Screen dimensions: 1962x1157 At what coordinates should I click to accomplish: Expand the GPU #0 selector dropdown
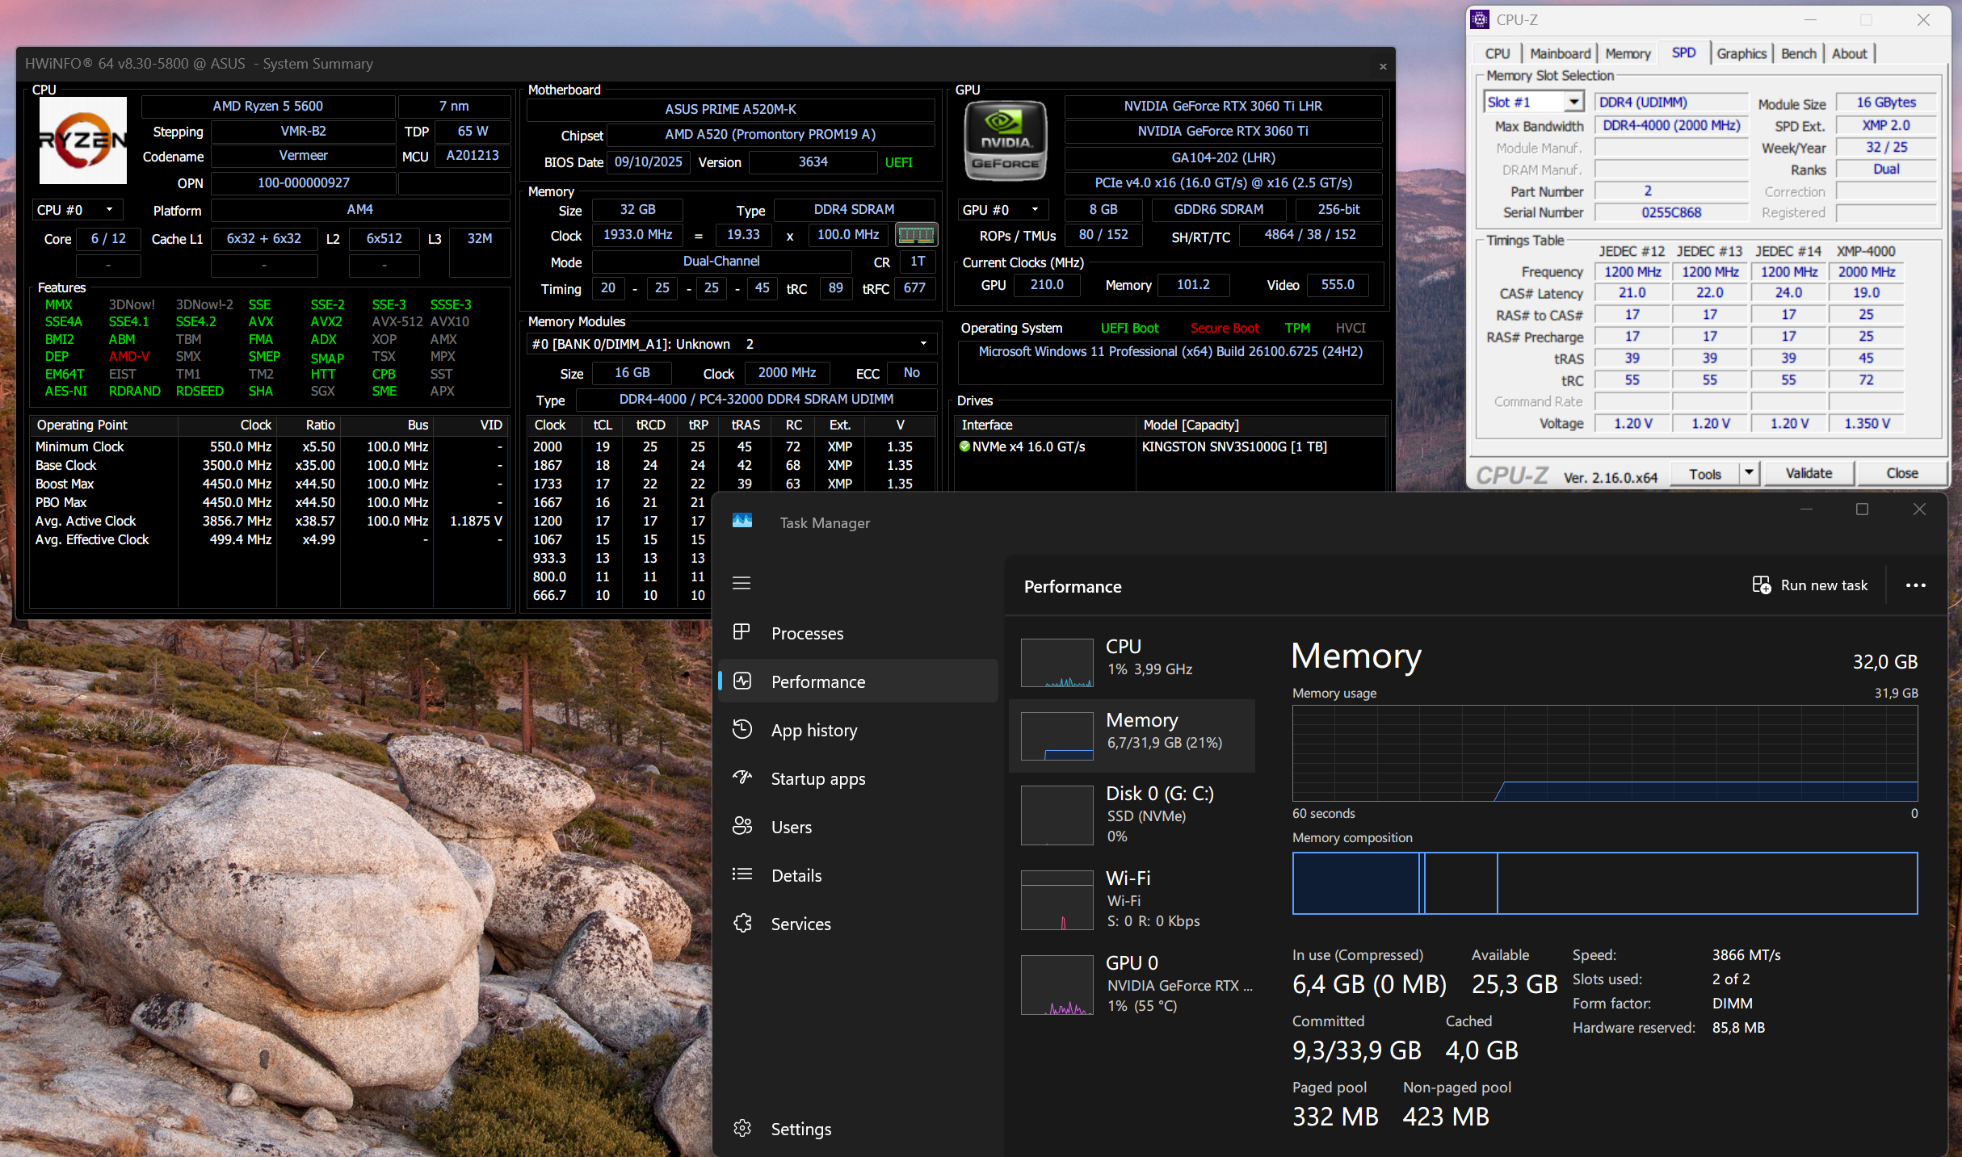(x=1034, y=210)
